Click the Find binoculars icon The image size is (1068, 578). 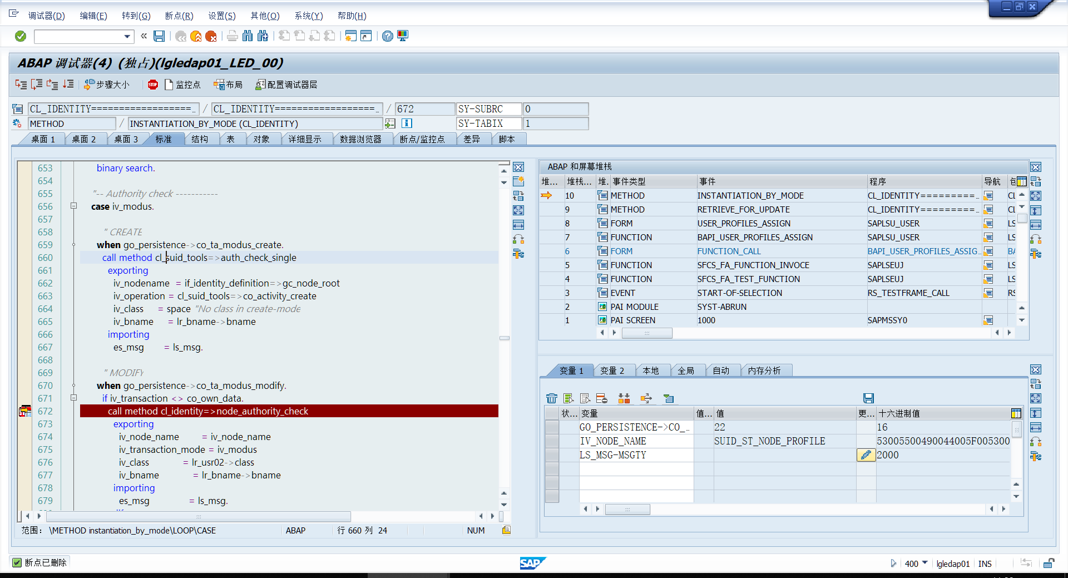248,36
